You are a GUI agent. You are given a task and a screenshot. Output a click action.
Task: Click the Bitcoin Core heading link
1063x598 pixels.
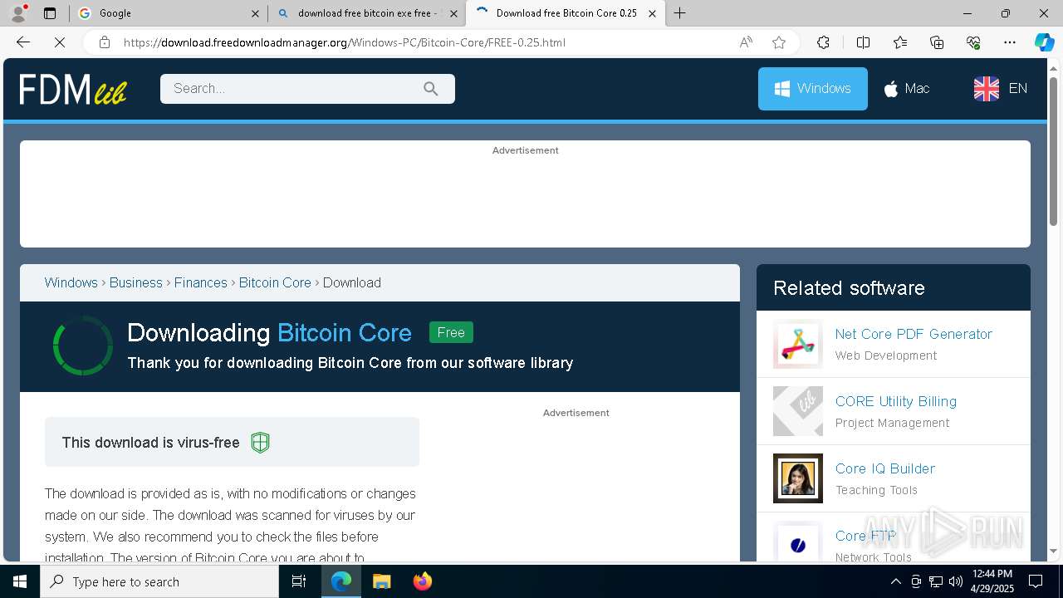345,333
